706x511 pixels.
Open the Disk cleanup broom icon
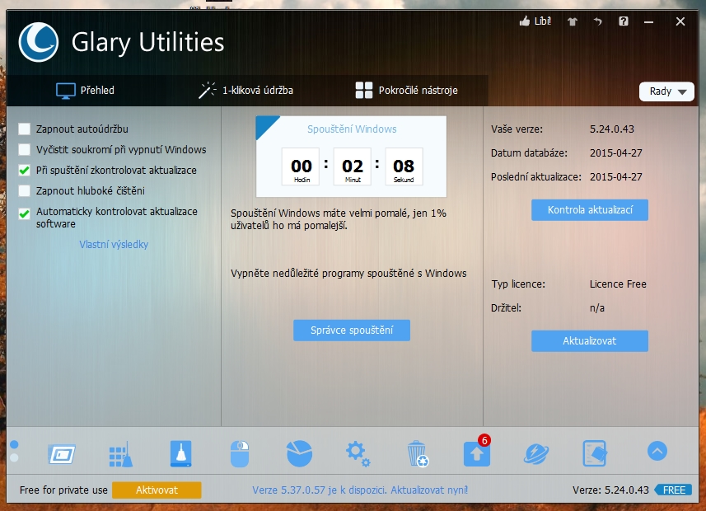pyautogui.click(x=181, y=453)
